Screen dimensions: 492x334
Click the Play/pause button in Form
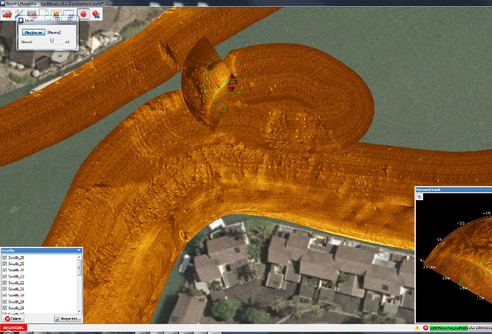click(x=34, y=33)
